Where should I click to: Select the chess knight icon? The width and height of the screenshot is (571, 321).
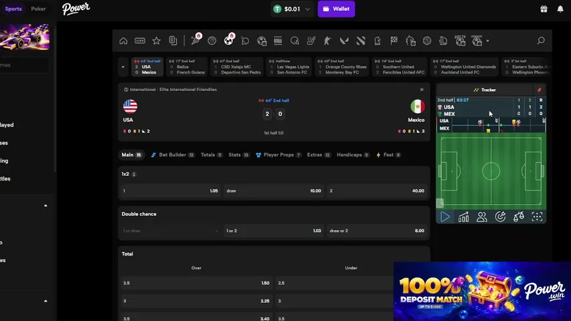[378, 41]
